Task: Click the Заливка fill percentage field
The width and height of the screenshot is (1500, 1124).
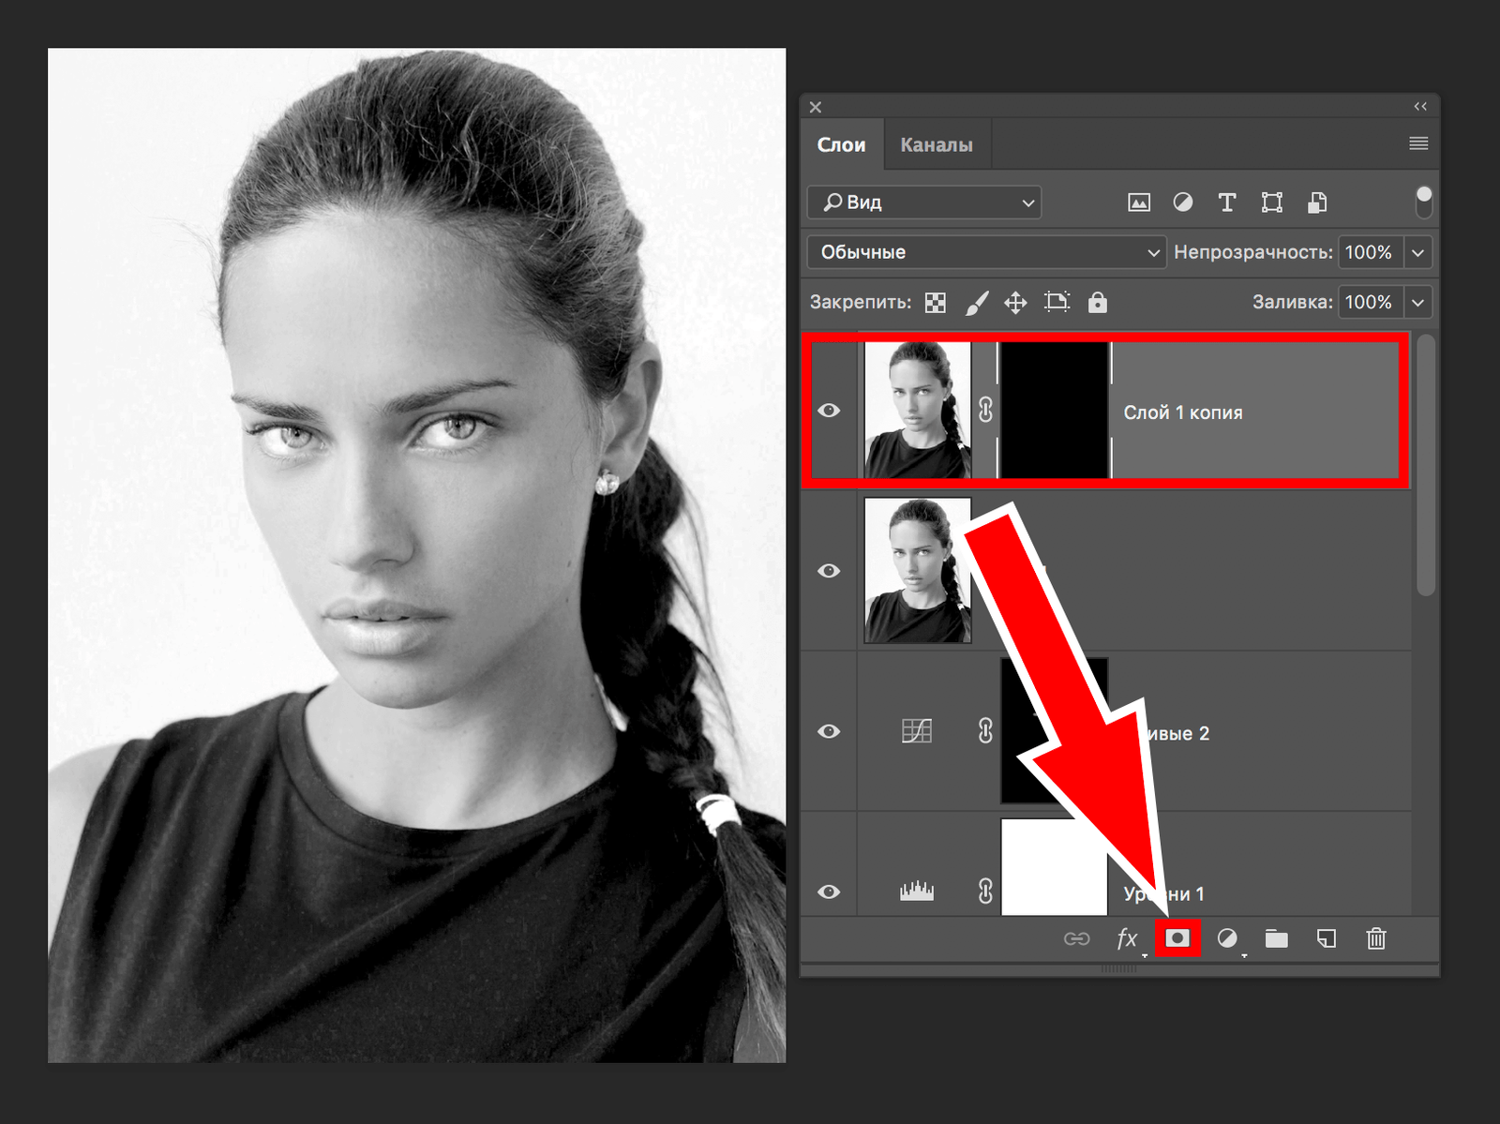Action: 1369,303
